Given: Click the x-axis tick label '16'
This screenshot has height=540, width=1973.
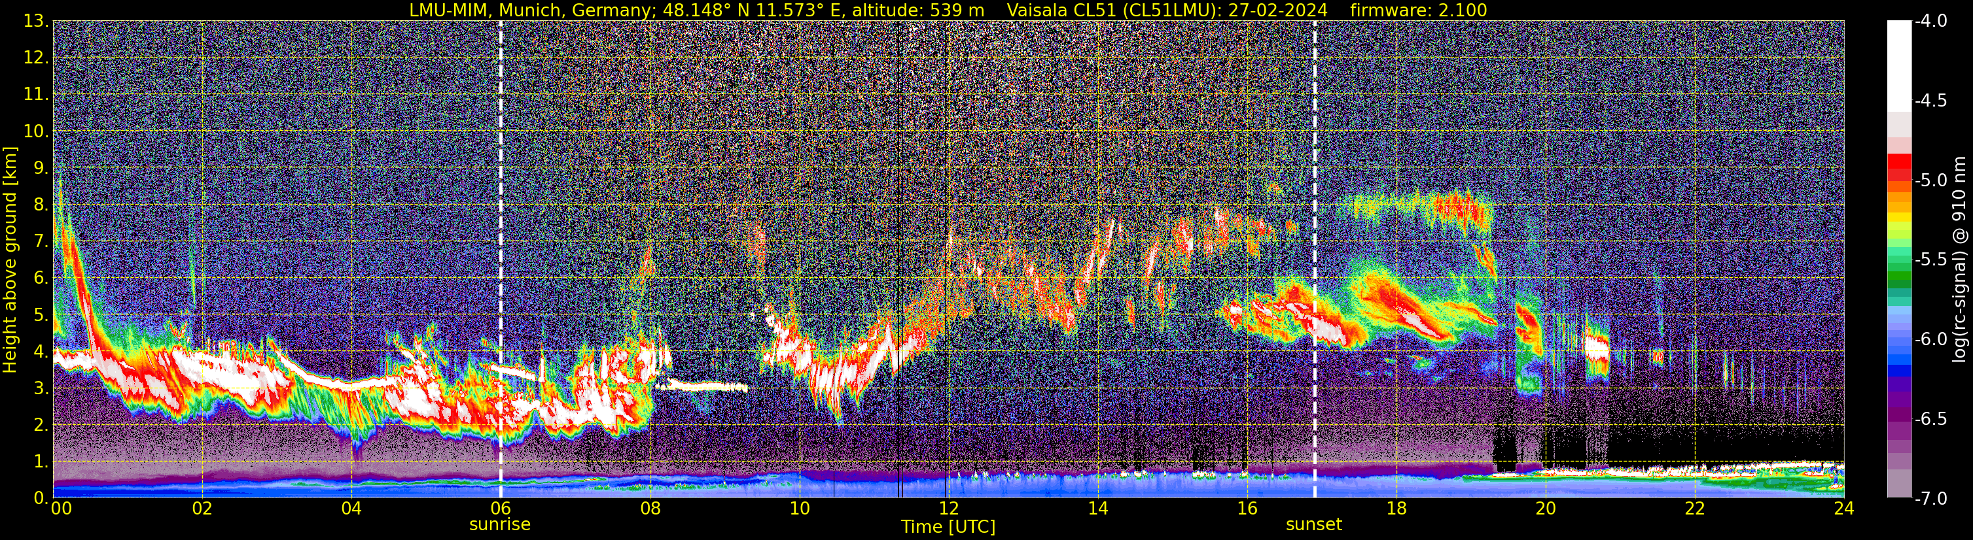Looking at the screenshot, I should coord(1247,509).
